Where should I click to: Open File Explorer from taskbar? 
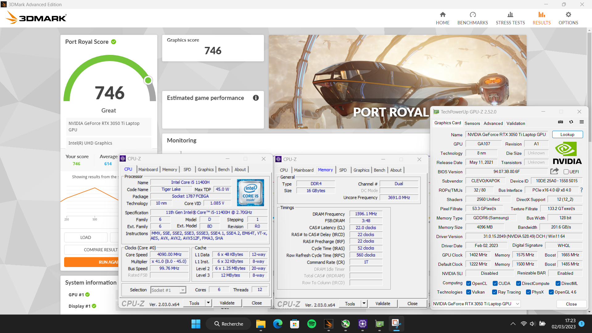click(261, 324)
